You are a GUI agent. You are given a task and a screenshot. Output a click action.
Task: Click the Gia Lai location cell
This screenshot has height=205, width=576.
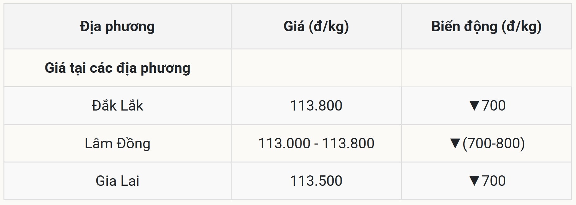click(117, 181)
